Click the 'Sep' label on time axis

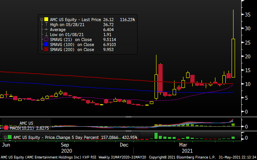click(65, 145)
